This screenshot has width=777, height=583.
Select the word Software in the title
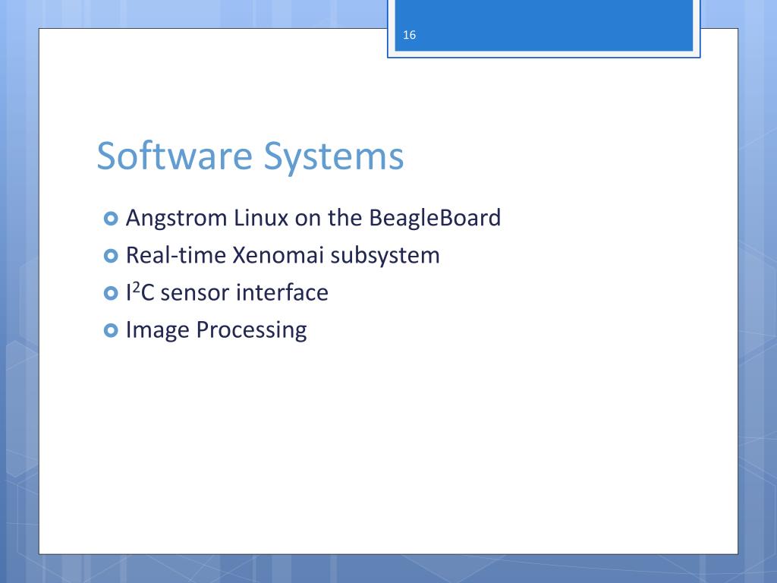point(175,156)
